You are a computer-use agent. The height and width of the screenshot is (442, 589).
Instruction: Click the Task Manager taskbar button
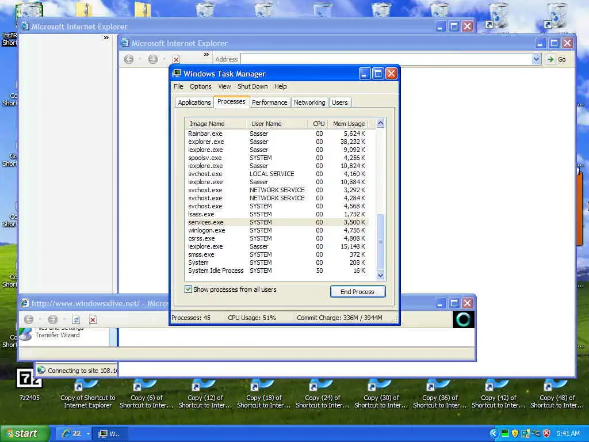(x=110, y=433)
